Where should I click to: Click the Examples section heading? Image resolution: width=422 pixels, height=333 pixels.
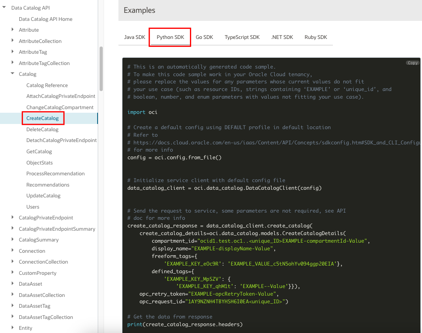click(x=139, y=10)
